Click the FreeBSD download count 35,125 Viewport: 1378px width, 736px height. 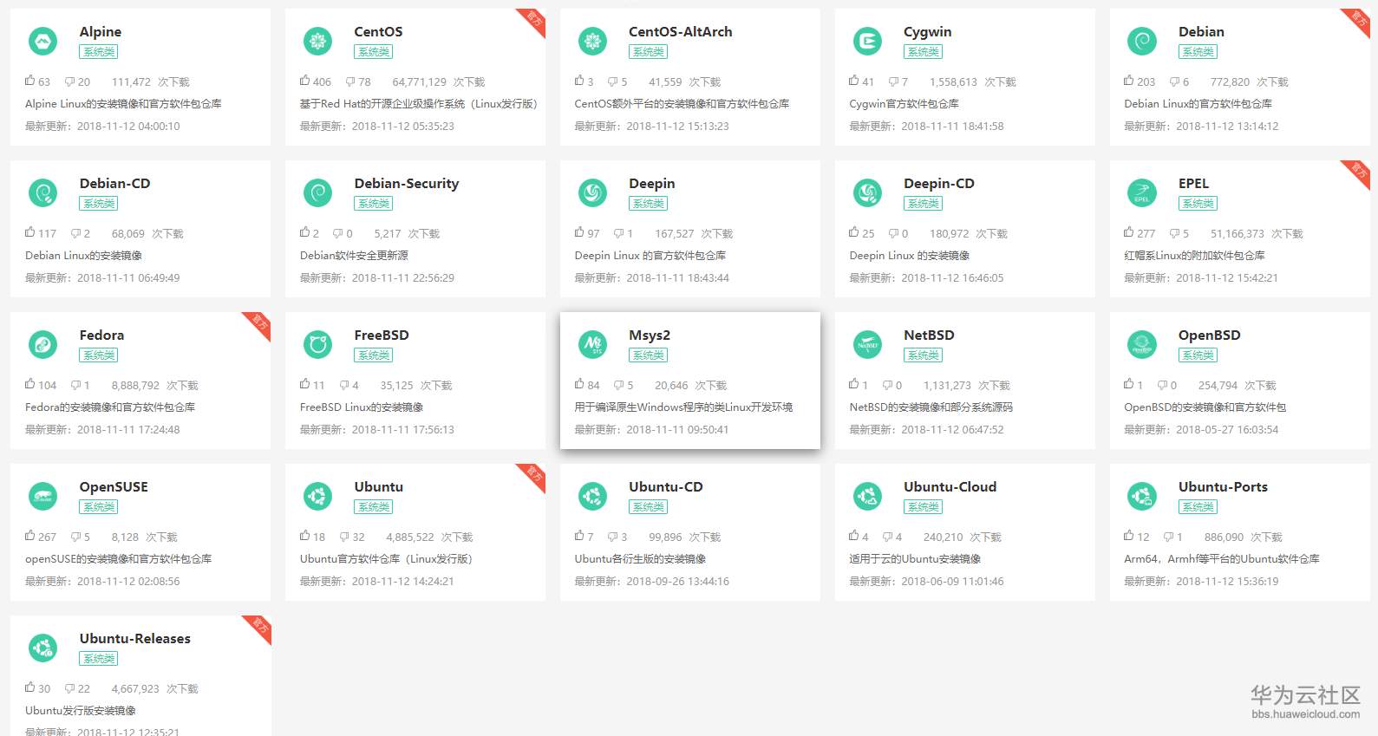[397, 386]
